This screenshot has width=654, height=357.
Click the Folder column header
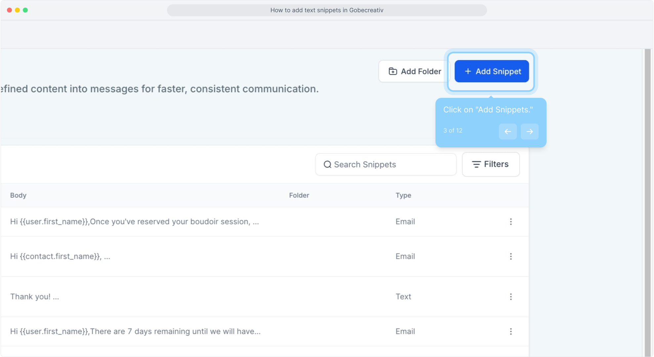tap(299, 195)
